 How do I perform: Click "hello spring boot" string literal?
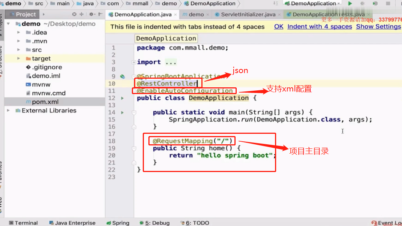coord(235,156)
